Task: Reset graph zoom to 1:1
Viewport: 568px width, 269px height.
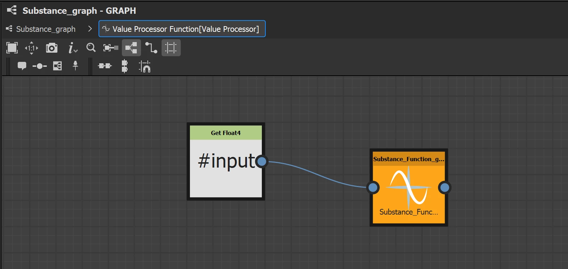Action: tap(32, 48)
